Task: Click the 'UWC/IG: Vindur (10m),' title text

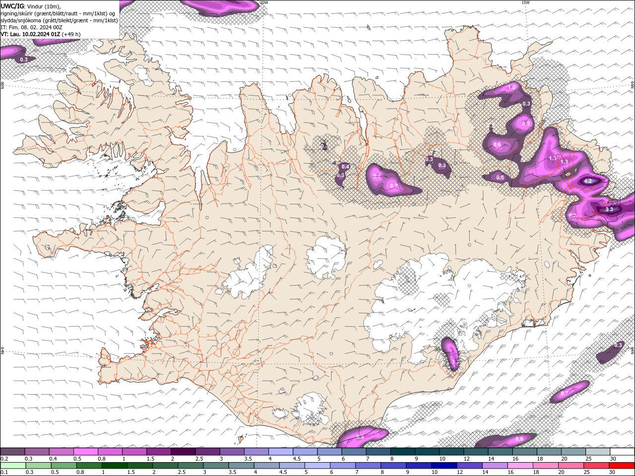Action: (x=31, y=6)
